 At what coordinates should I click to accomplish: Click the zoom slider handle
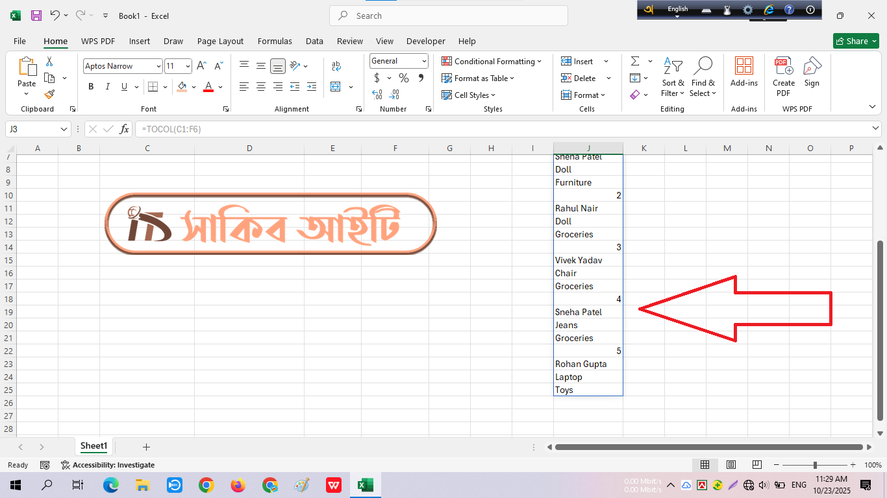coord(815,465)
